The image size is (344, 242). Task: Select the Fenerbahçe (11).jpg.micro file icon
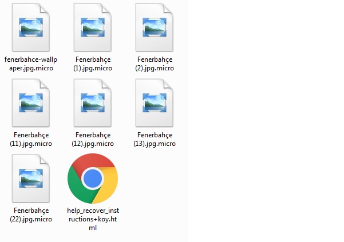pyautogui.click(x=31, y=103)
